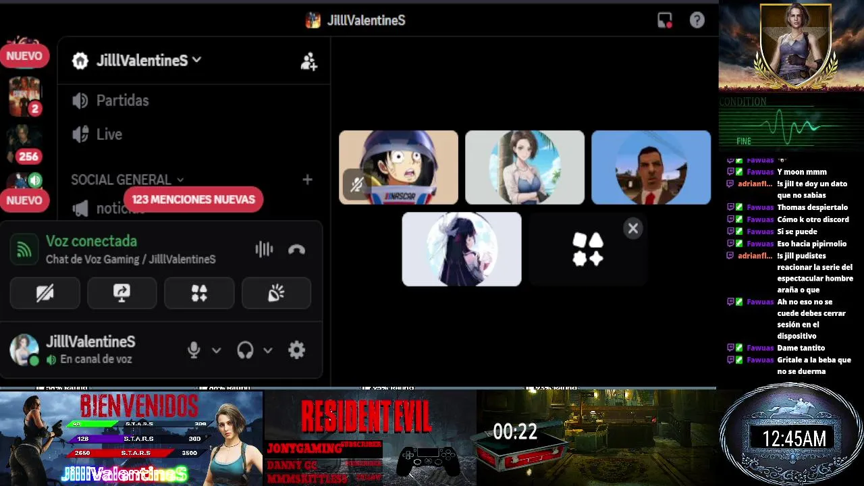The image size is (864, 486).
Task: Open the soundboard
Action: point(276,293)
